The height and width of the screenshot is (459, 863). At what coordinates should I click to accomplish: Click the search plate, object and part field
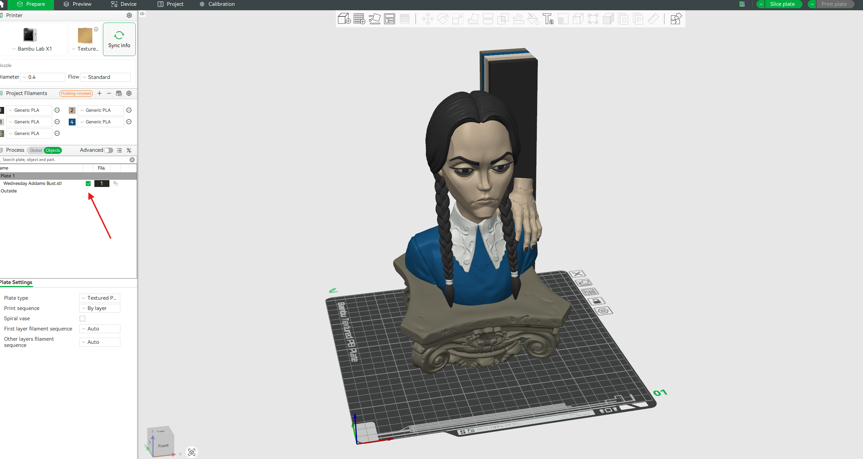tap(65, 160)
